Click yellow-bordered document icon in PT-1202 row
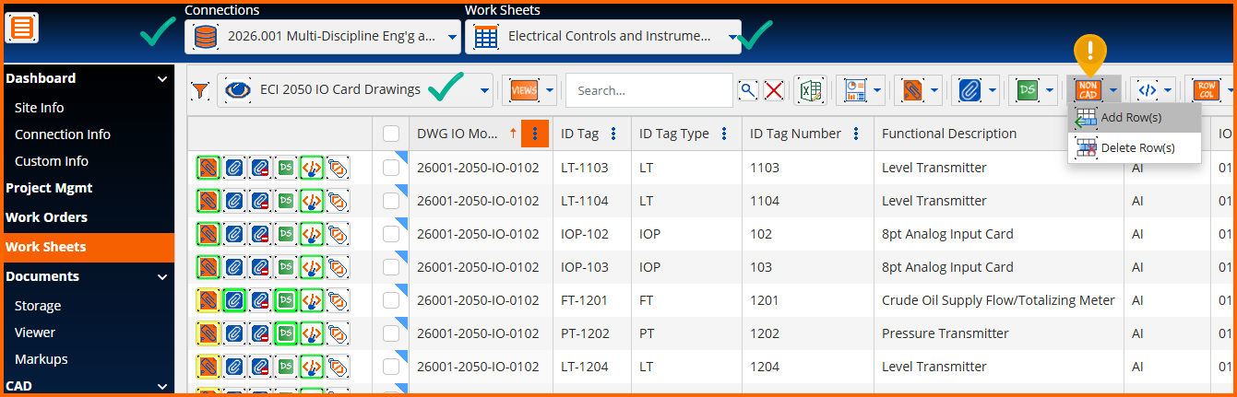 (208, 333)
